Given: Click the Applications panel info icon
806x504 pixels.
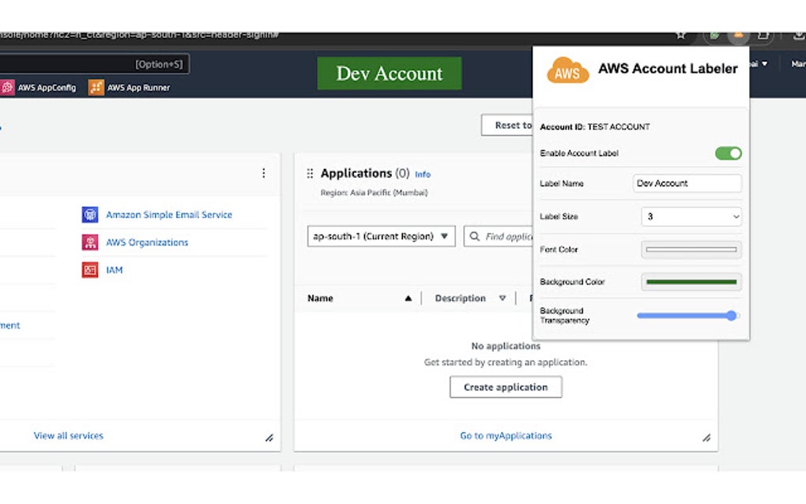Looking at the screenshot, I should [423, 174].
